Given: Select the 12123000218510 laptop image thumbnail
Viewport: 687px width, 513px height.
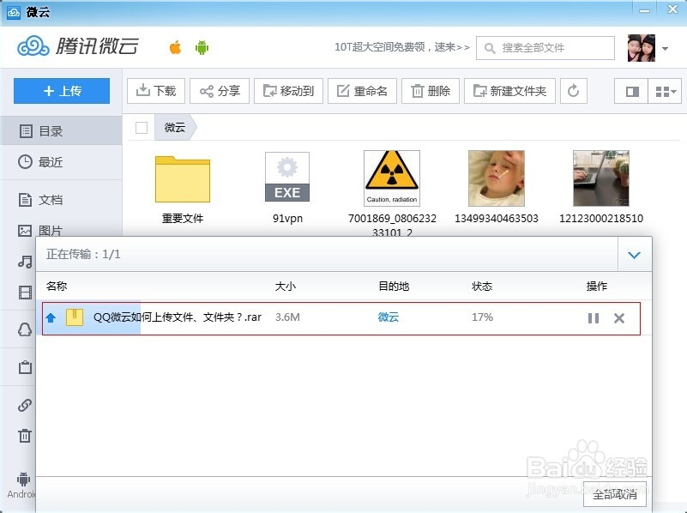Looking at the screenshot, I should [x=601, y=178].
